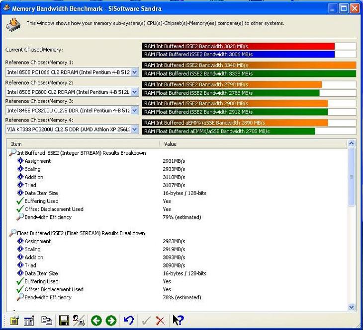
Task: Click the red X cancel icon
Action: 160,321
